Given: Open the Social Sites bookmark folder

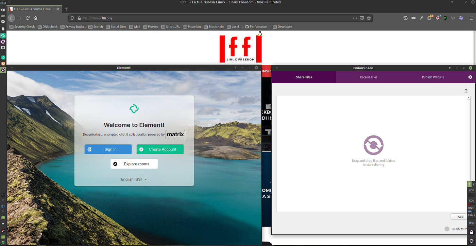Looking at the screenshot, I should point(116,27).
